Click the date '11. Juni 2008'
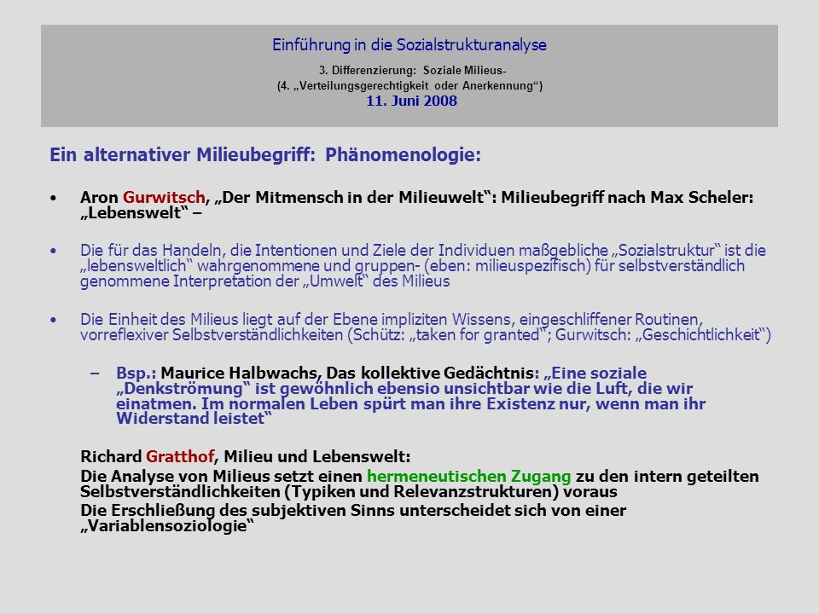Screen dimensions: 819x614 point(411,101)
